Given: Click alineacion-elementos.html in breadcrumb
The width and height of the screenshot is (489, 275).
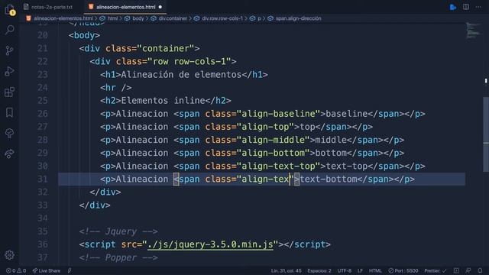Looking at the screenshot, I should point(63,18).
